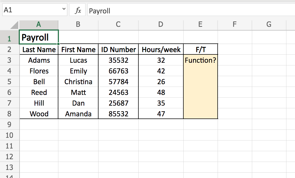
Task: Select column E header
Action: coord(201,24)
